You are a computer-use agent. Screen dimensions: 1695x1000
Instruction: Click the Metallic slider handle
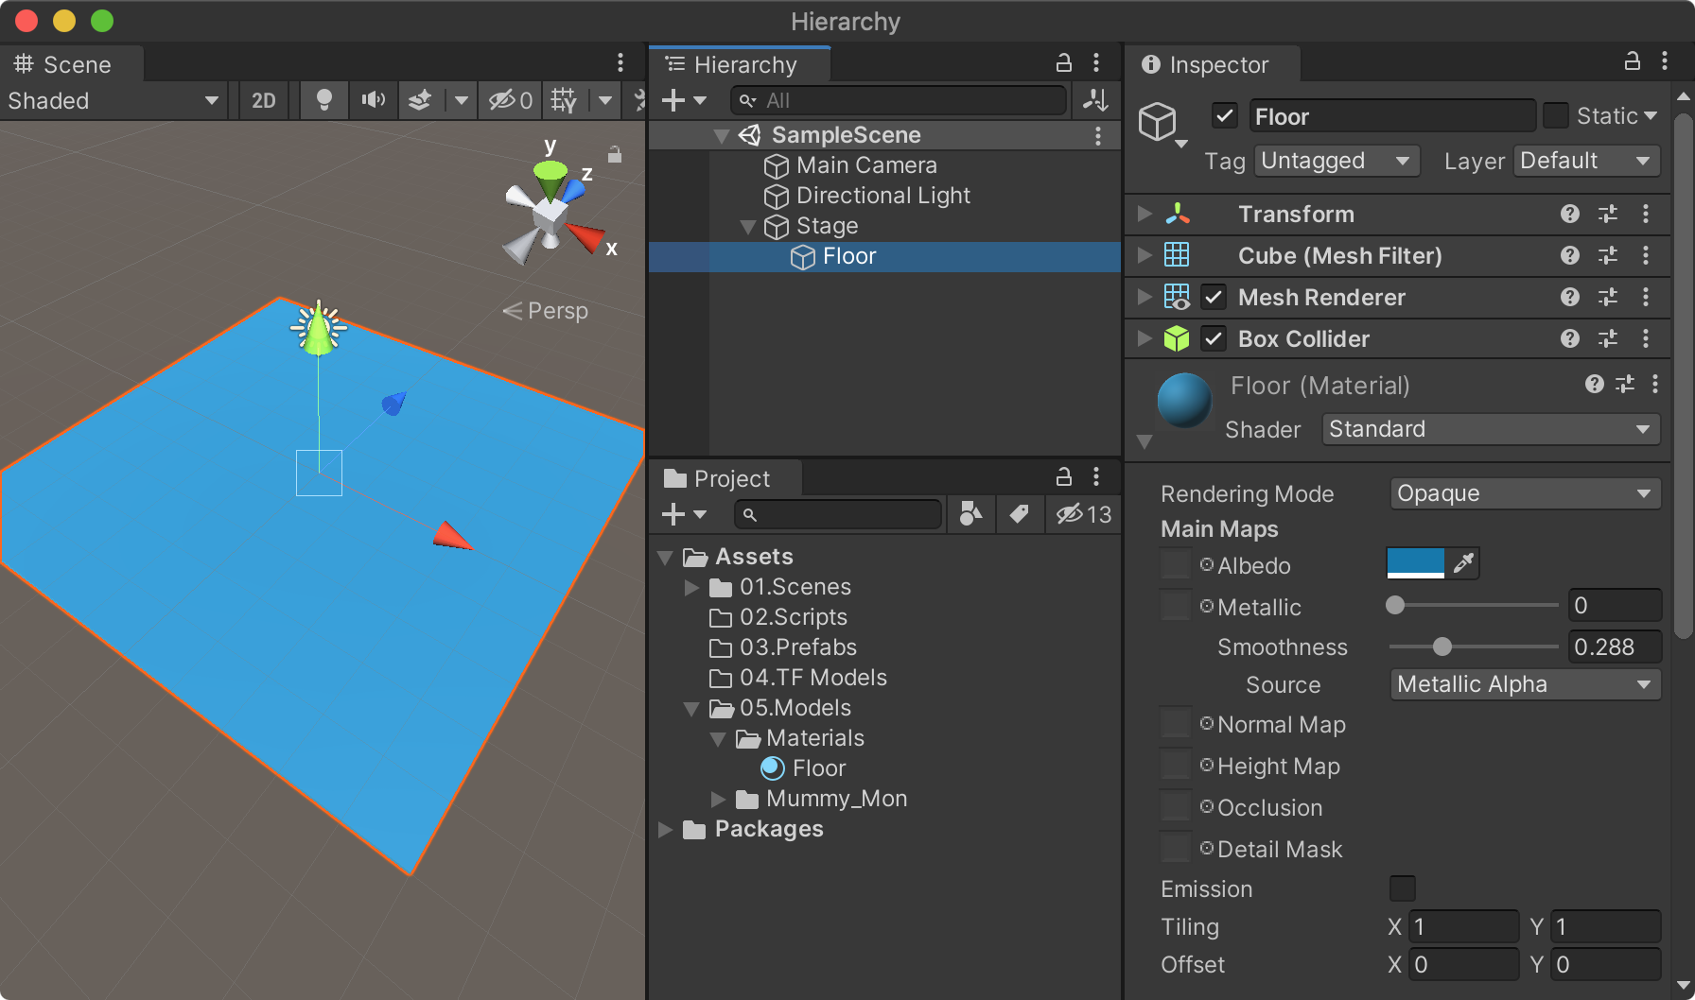(1395, 605)
